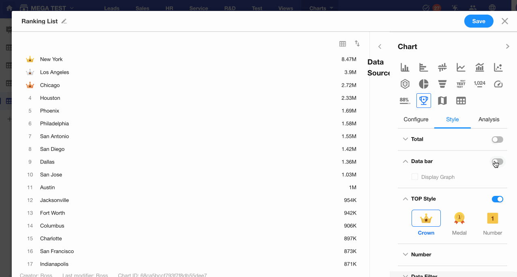This screenshot has width=517, height=277.
Task: Select the pie chart type icon
Action: [423, 84]
